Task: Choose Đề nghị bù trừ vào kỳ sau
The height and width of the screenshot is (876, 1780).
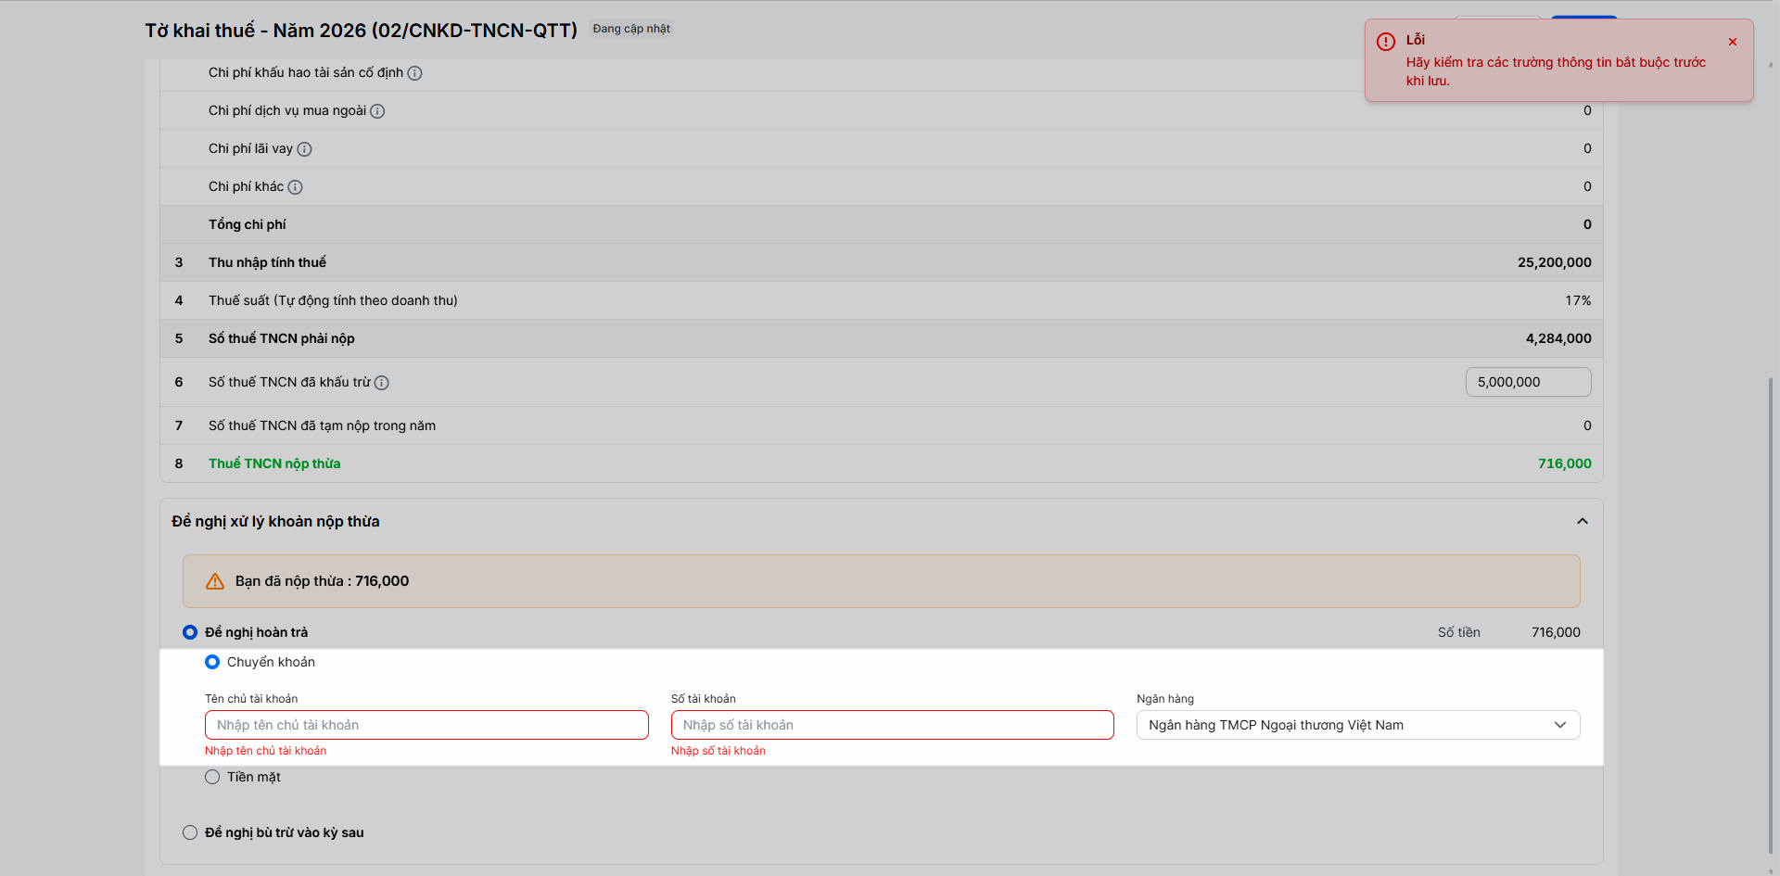Action: click(x=190, y=832)
